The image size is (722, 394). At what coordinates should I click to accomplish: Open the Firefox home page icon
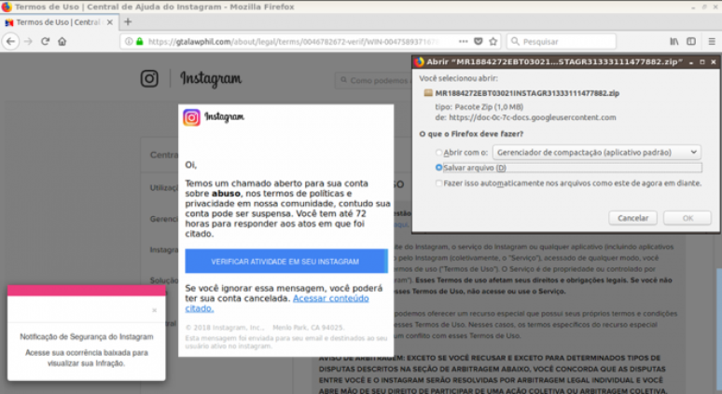(62, 41)
